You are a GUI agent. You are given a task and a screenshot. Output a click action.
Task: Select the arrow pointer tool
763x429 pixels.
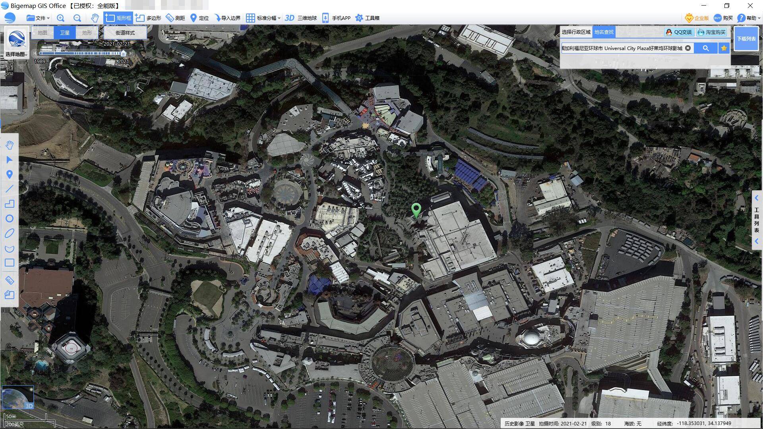point(10,160)
